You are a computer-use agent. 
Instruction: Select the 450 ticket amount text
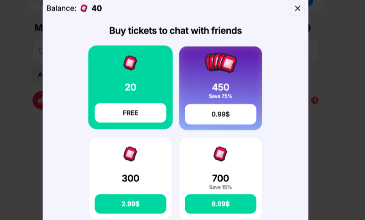click(220, 87)
